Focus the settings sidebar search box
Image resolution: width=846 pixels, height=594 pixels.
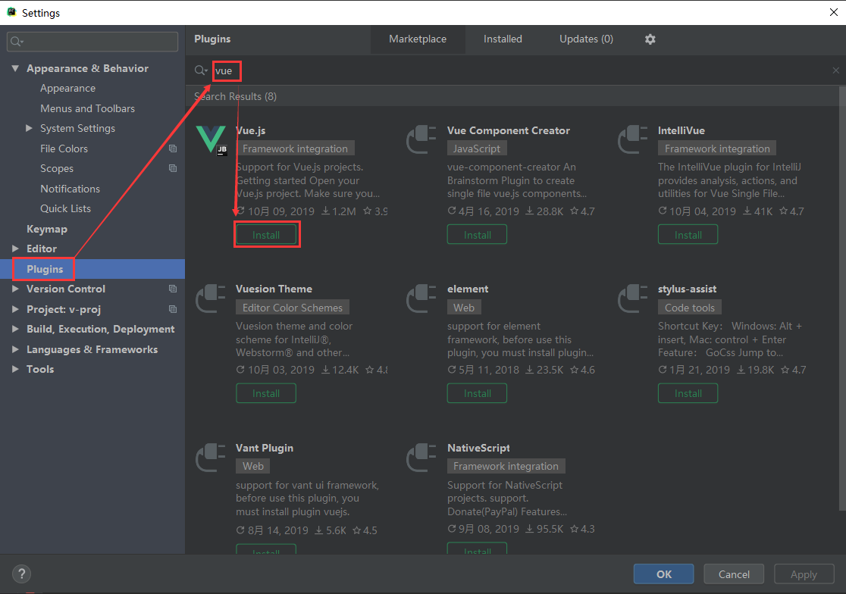point(92,42)
